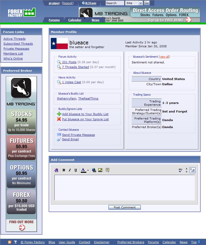Click the Go search button

tap(147, 3)
